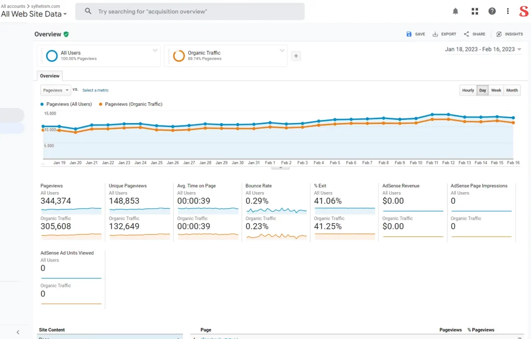This screenshot has height=339, width=531.
Task: Click the Pageviews 344,374 value
Action: 55,201
